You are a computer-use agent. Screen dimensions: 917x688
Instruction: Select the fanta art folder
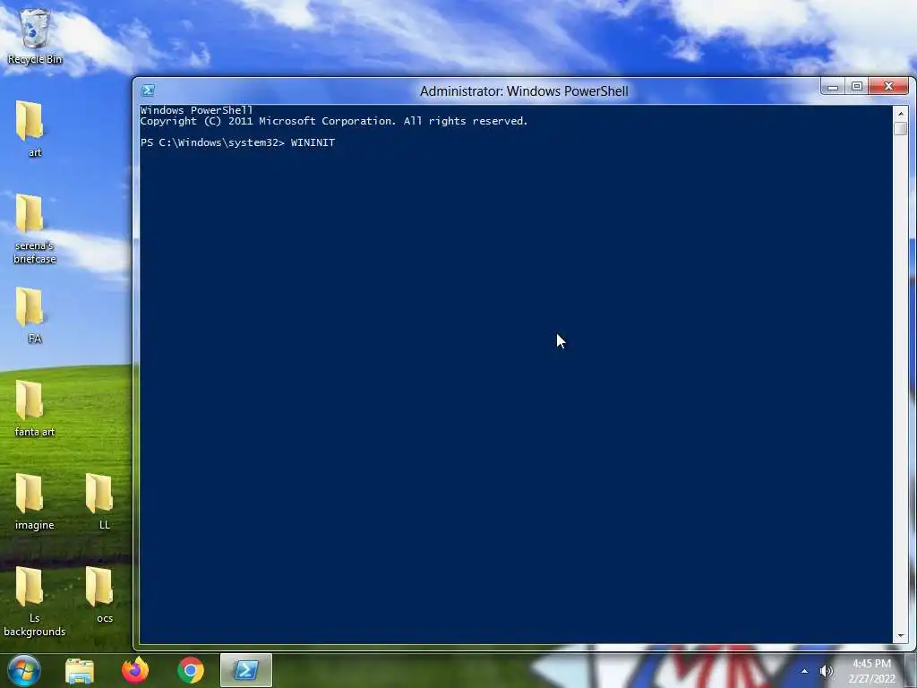coord(35,408)
